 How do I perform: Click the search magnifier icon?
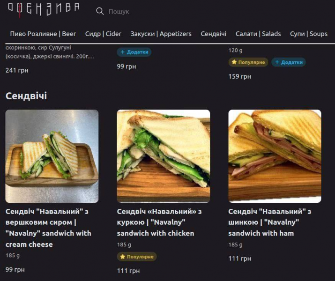click(x=100, y=11)
